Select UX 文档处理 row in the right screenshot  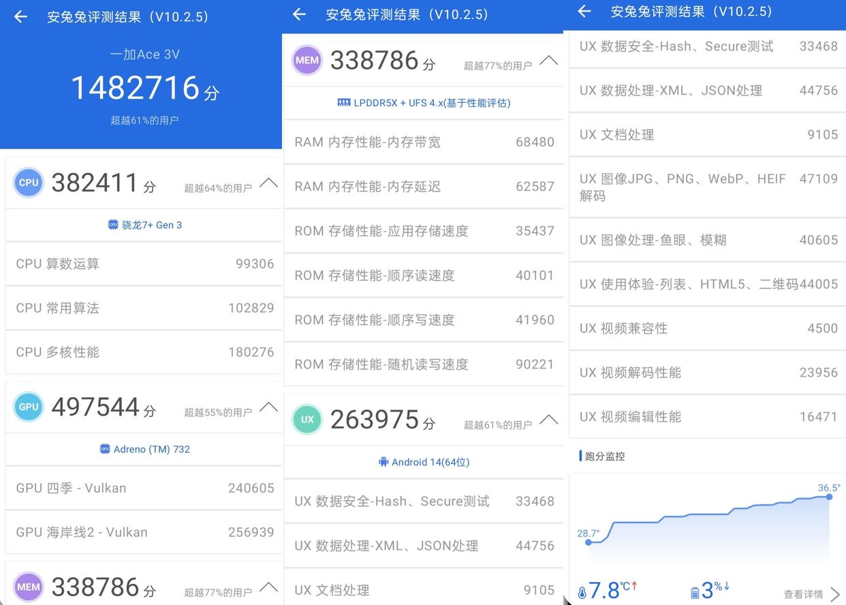pos(707,134)
